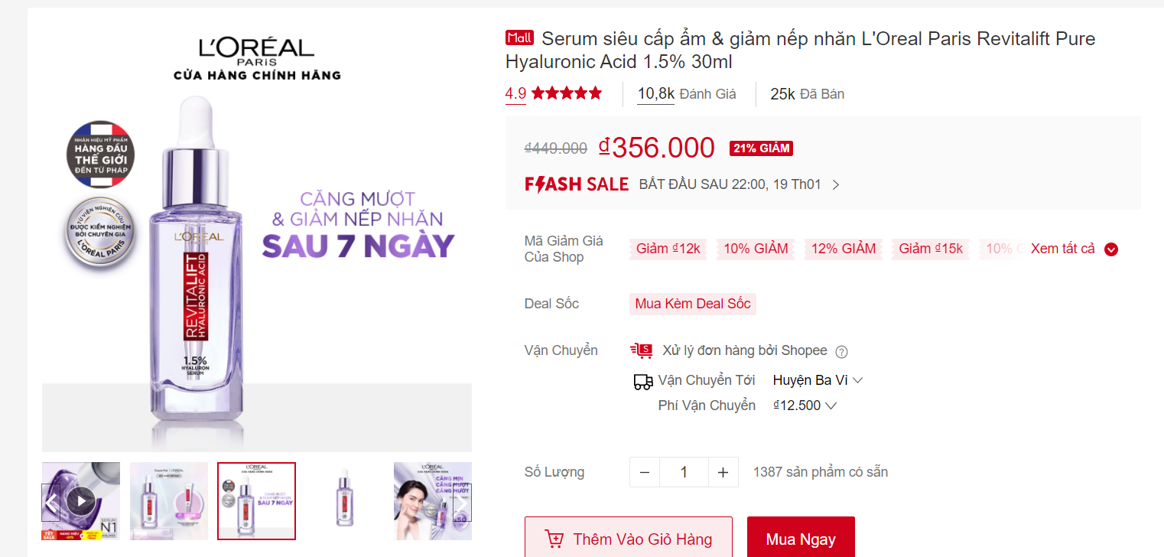Select the fourth product thumbnail
This screenshot has width=1164, height=557.
(344, 500)
